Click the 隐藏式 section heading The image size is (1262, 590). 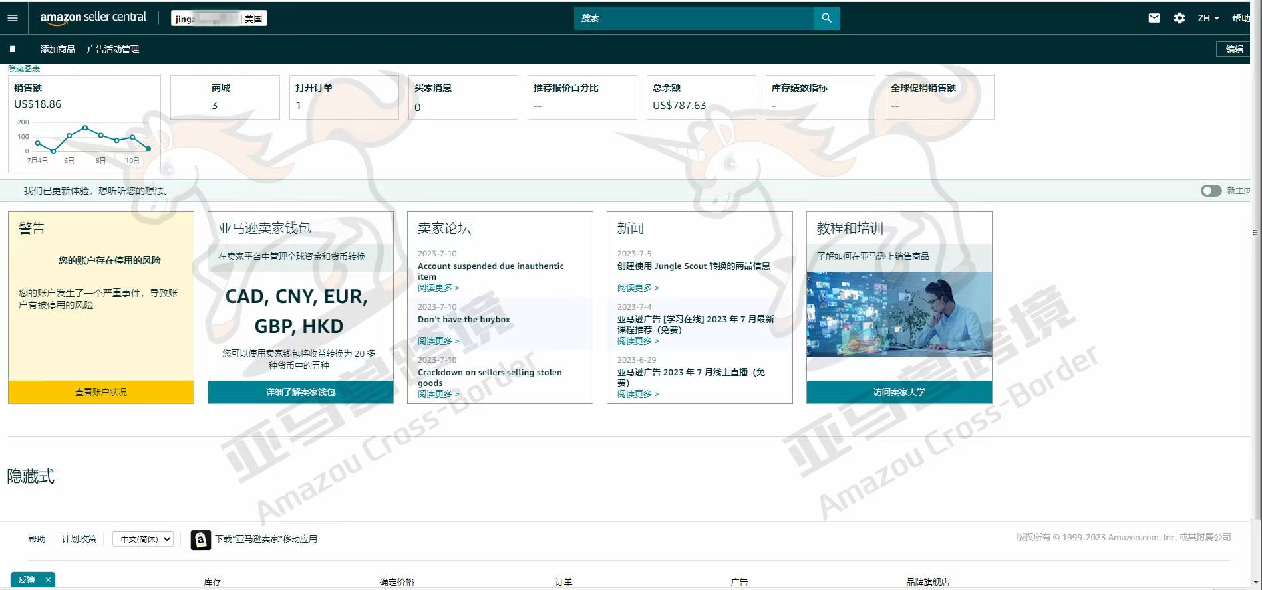coord(31,476)
